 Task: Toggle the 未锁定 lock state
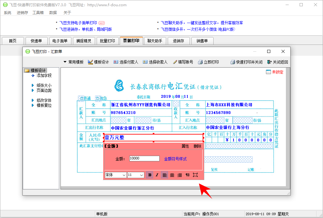pyautogui.click(x=275, y=72)
